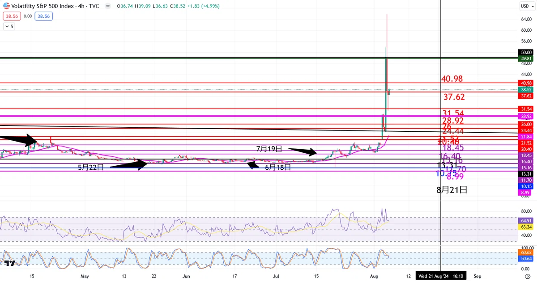Select the large red 40.98 chart annotation

452,79
